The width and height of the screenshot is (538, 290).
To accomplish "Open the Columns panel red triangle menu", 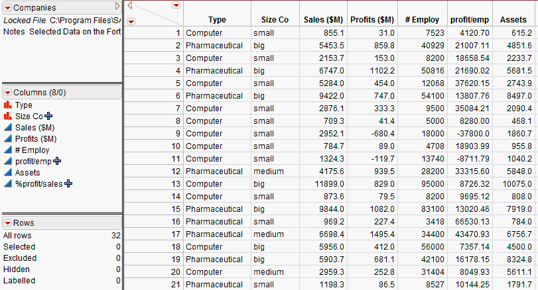I will pyautogui.click(x=7, y=93).
